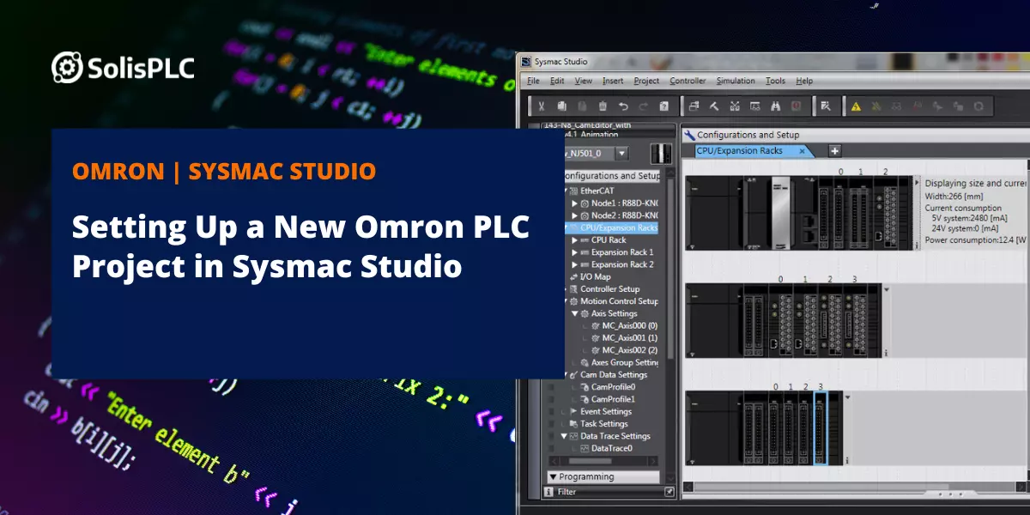1030x515 pixels.
Task: Collapse the Data Trace Settings group
Action: coord(564,435)
